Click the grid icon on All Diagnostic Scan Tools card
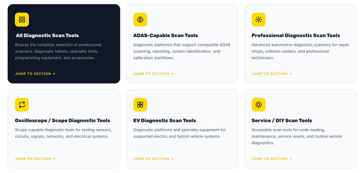 coord(22,19)
